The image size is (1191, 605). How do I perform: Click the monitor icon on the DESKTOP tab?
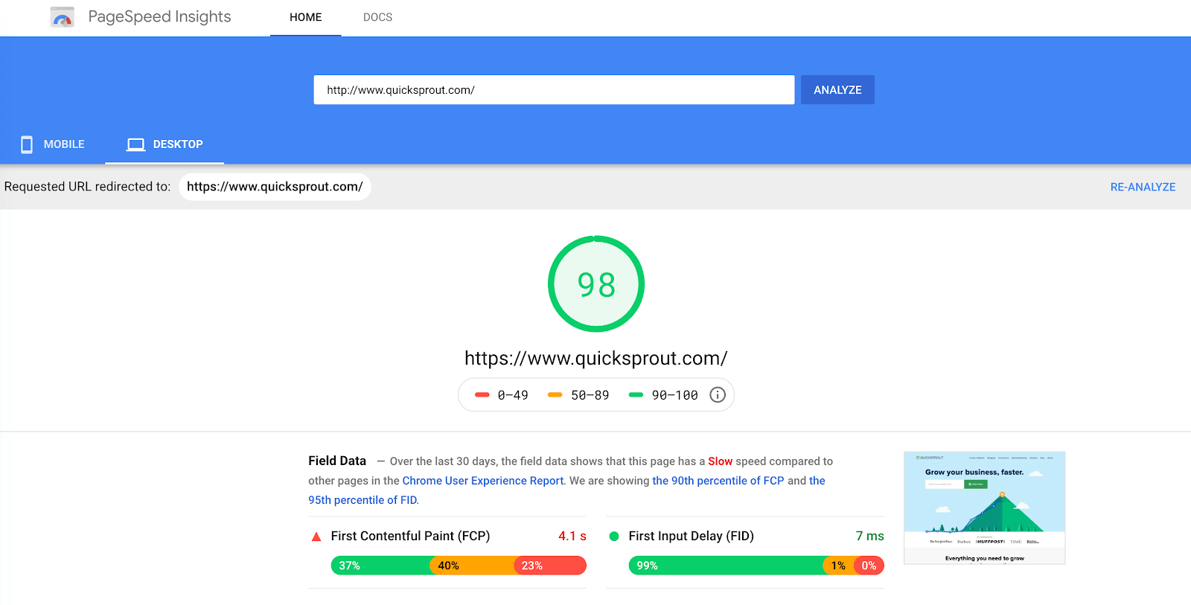tap(135, 144)
